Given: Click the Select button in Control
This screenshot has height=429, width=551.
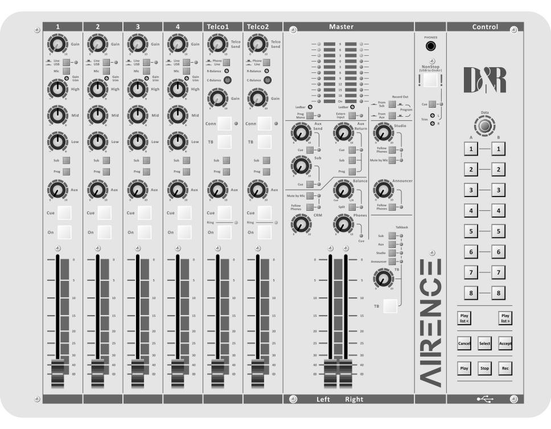Looking at the screenshot, I should point(484,344).
